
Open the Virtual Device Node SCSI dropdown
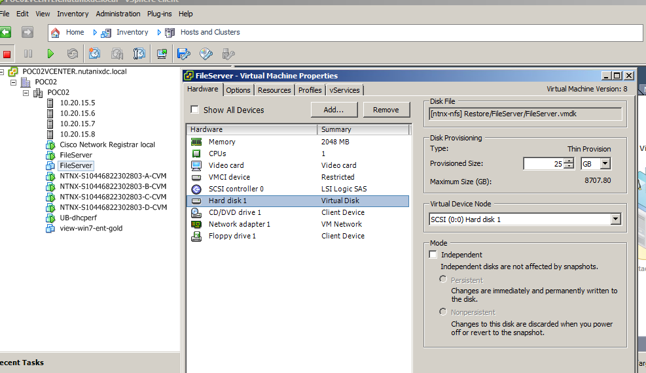[615, 219]
